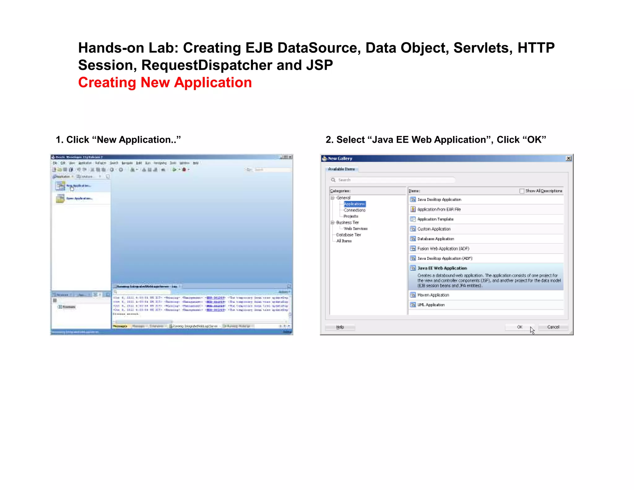Click OK in New Gallery dialog
This screenshot has height=490, width=634.
tap(520, 327)
